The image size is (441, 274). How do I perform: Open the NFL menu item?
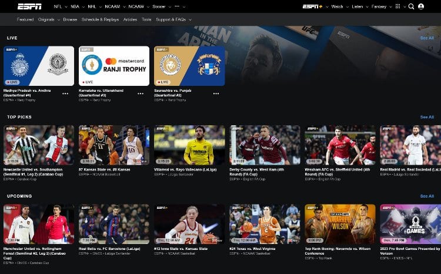[58, 6]
